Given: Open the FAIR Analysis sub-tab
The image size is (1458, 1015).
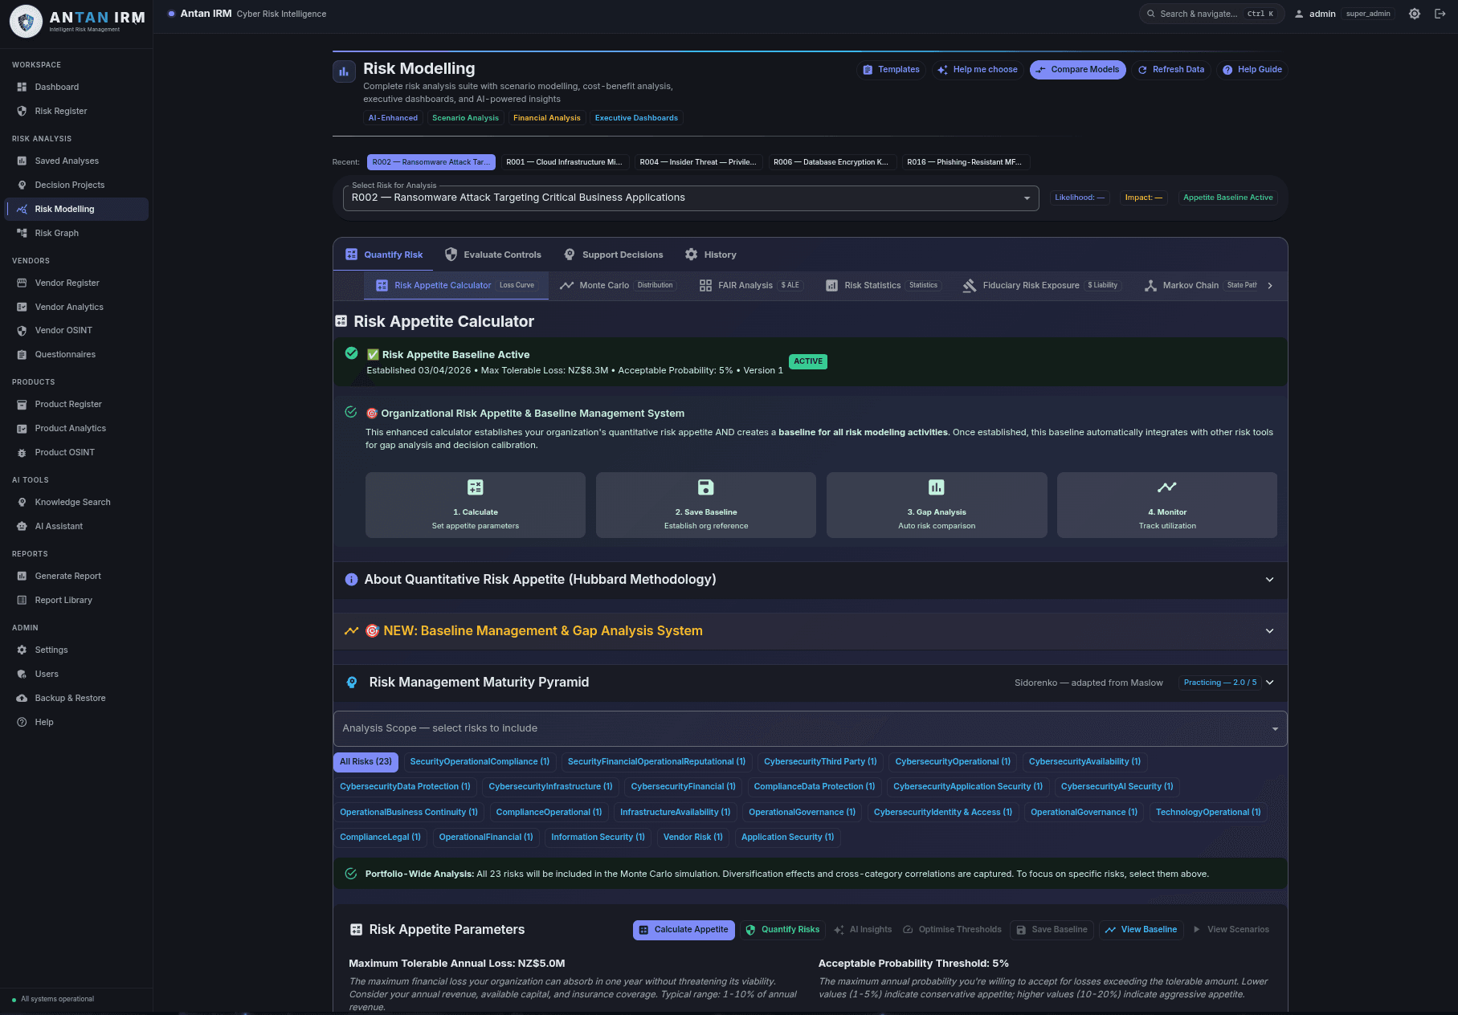Looking at the screenshot, I should click(x=750, y=286).
